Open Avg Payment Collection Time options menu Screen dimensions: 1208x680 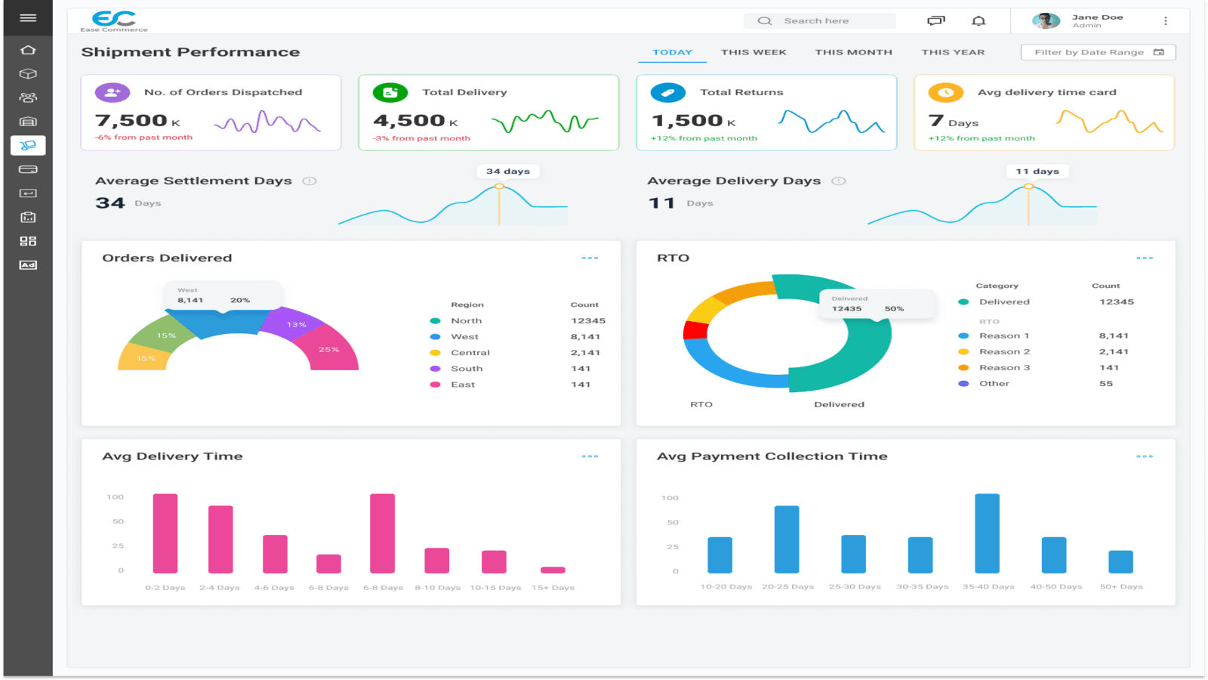click(1145, 456)
